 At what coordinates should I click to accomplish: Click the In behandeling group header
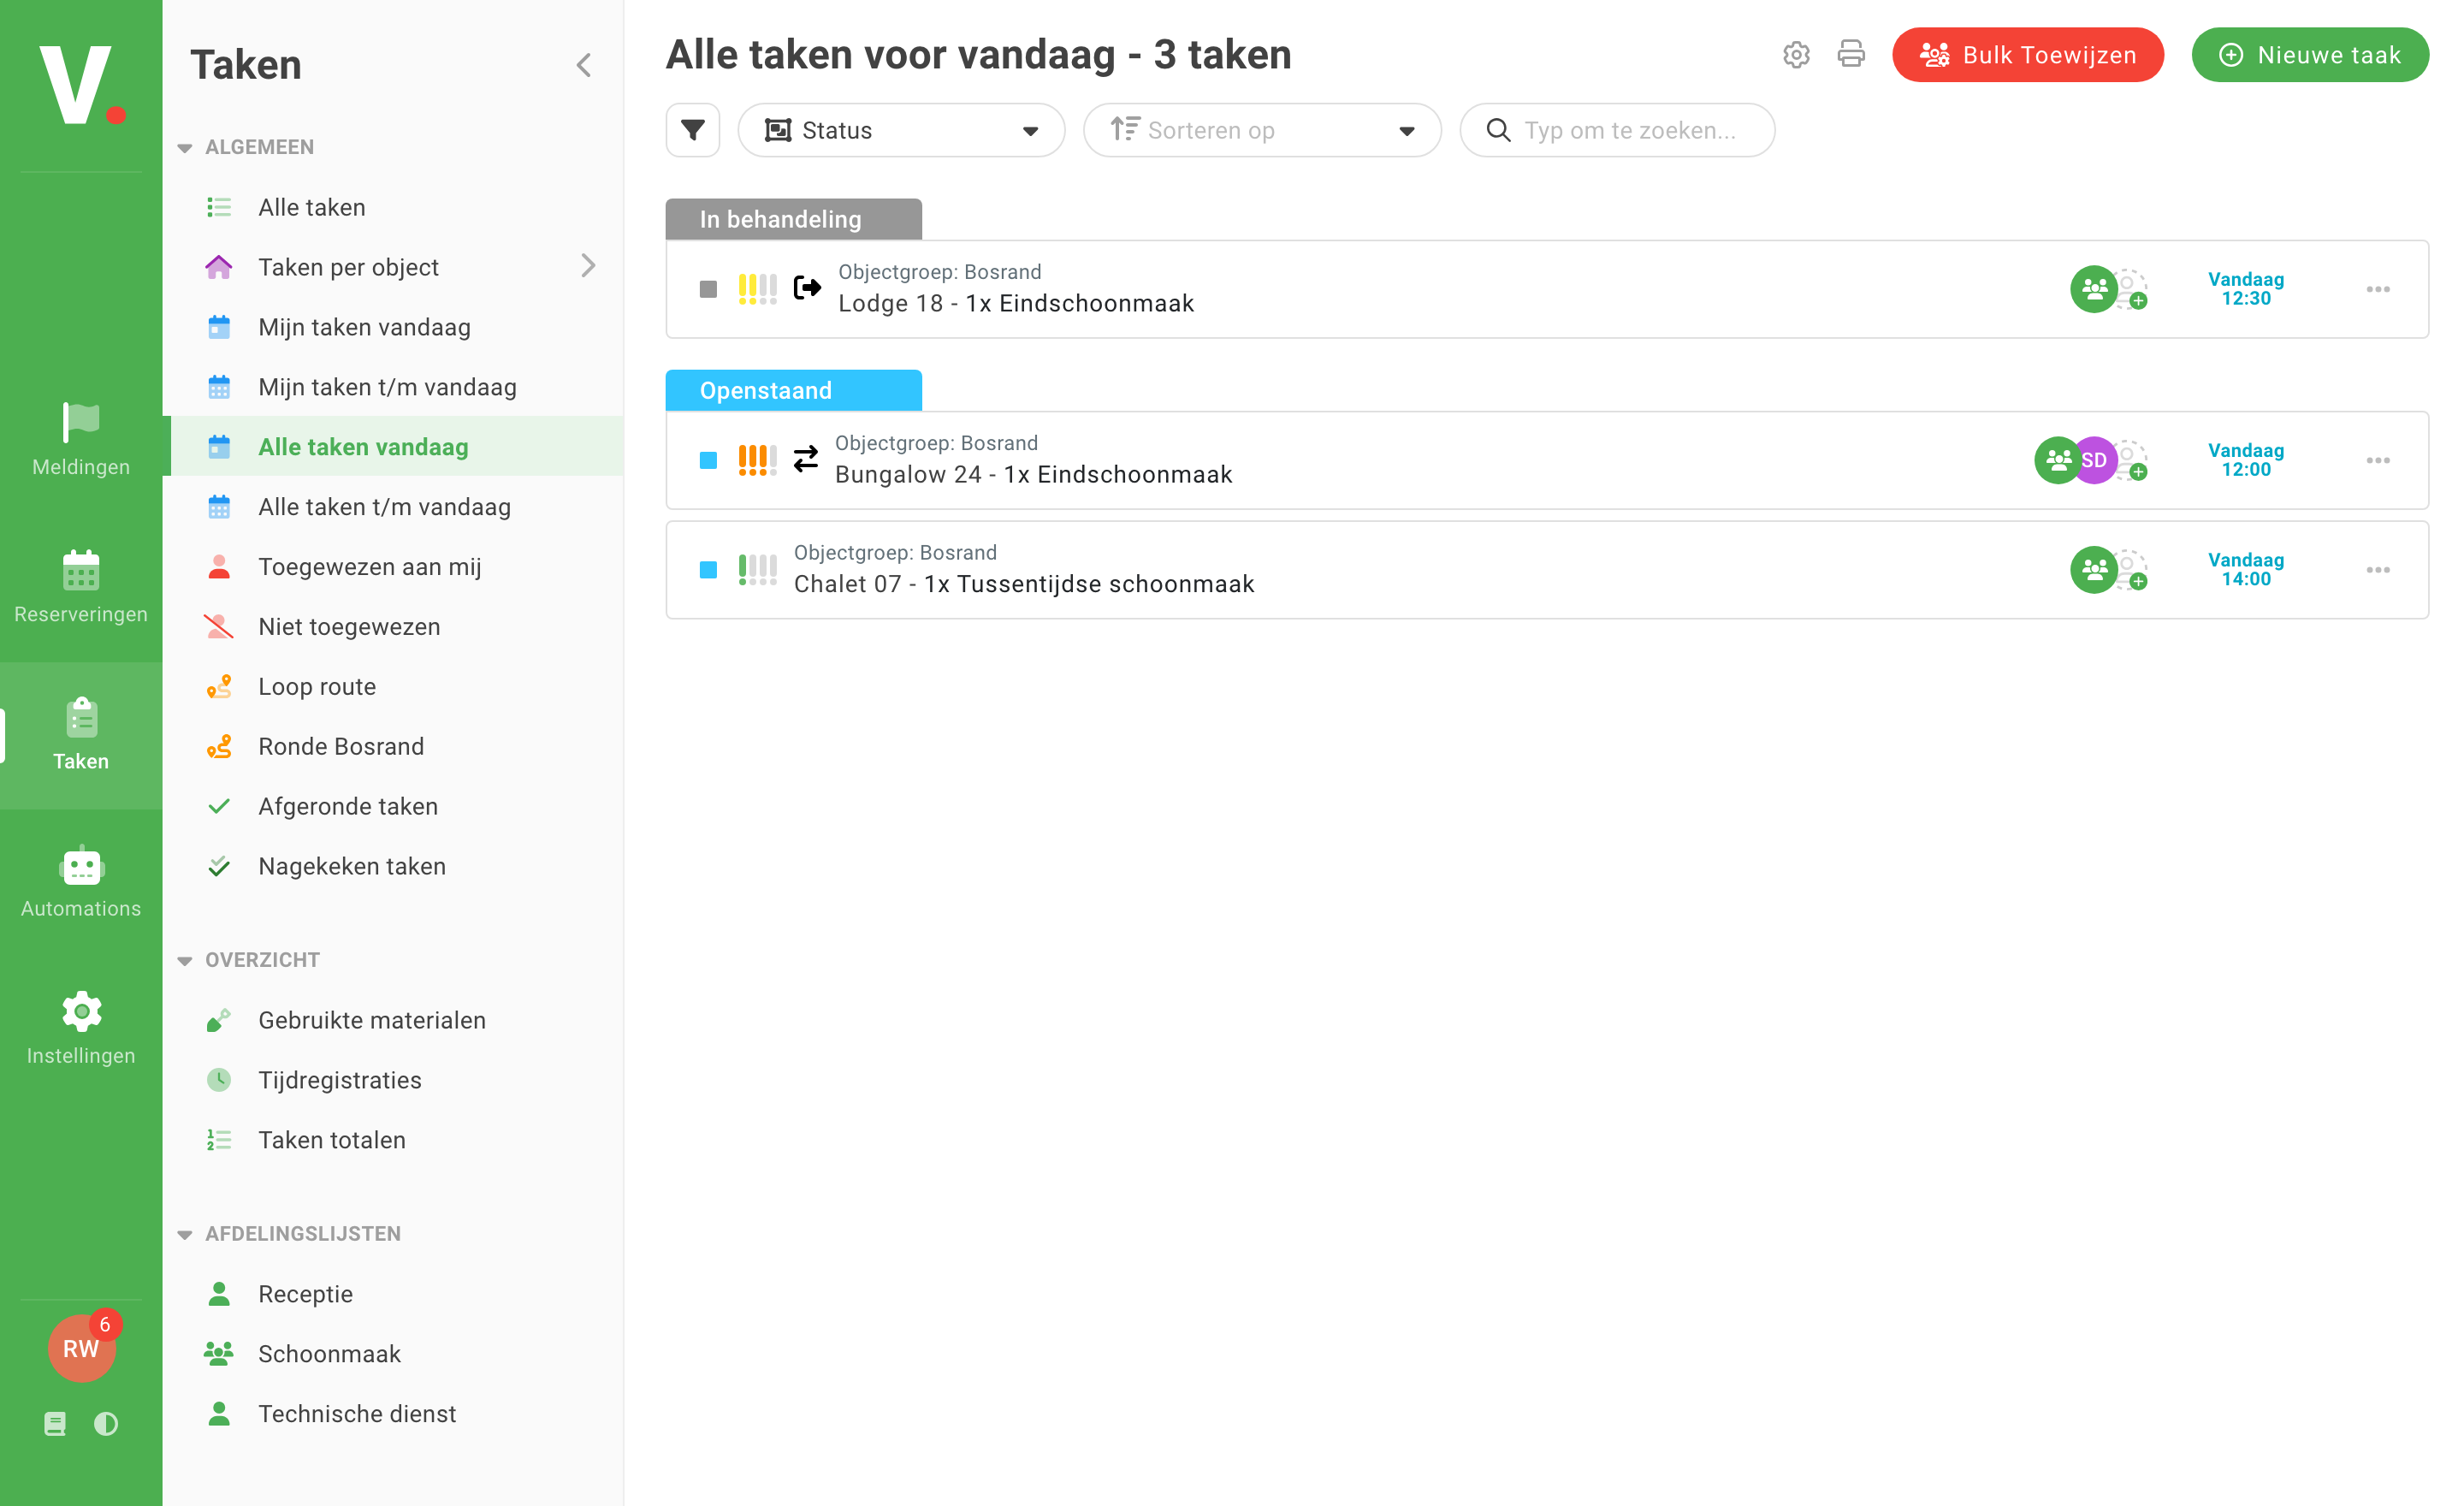793,219
